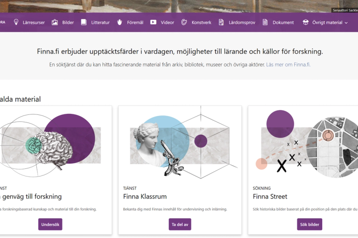358x238 pixels.
Task: Click the lightbulb icon for Lärresurser
Action: pyautogui.click(x=16, y=22)
